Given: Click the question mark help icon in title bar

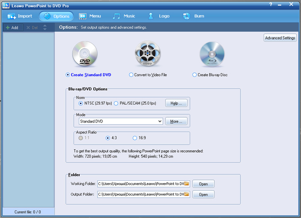Looking at the screenshot, I should (x=271, y=5).
